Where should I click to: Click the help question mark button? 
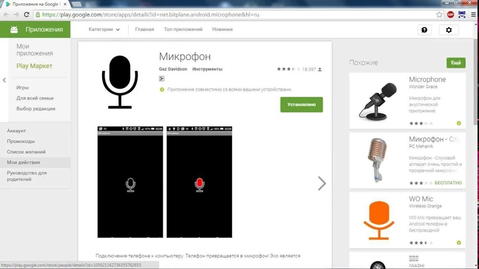pos(424,30)
